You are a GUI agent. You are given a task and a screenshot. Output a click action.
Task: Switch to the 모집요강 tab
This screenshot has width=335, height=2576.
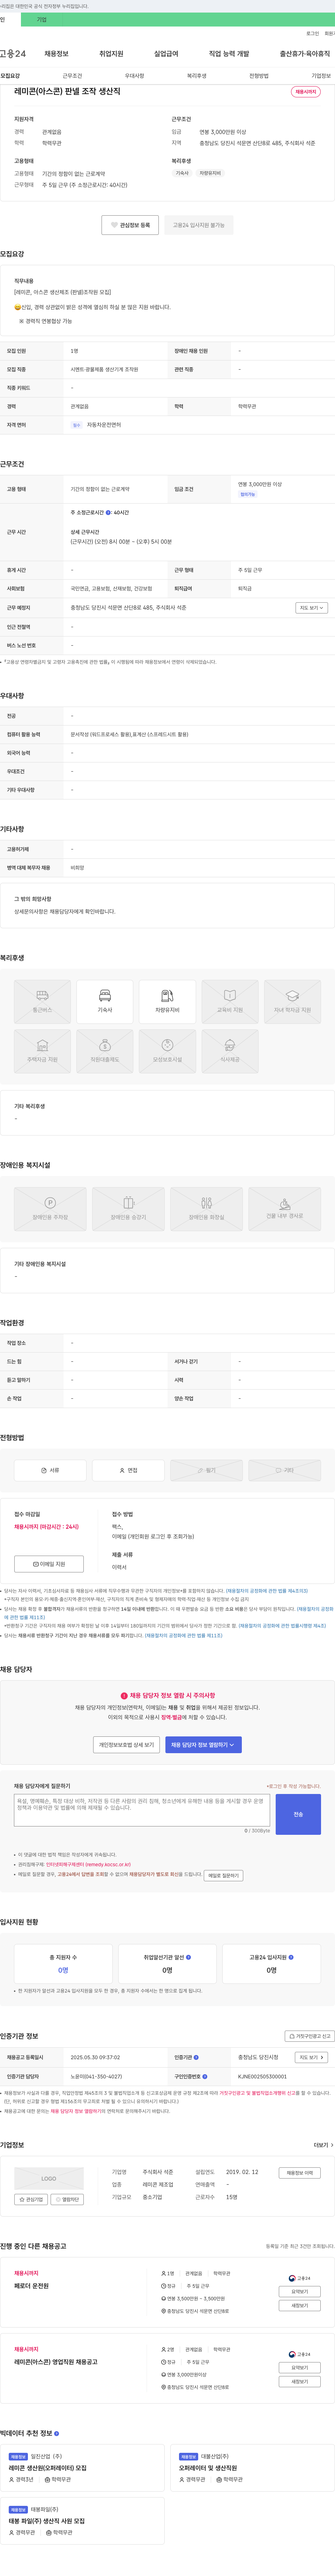(x=10, y=76)
